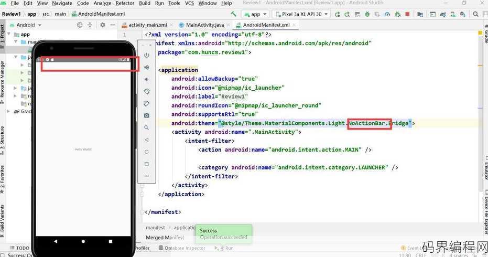Open the Android project view dropdown

[26, 25]
